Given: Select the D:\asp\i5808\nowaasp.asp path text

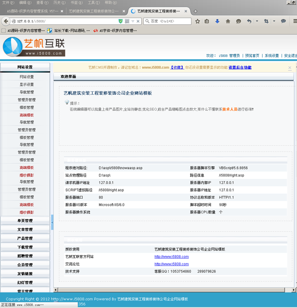Looking at the screenshot, I should pyautogui.click(x=120, y=168).
